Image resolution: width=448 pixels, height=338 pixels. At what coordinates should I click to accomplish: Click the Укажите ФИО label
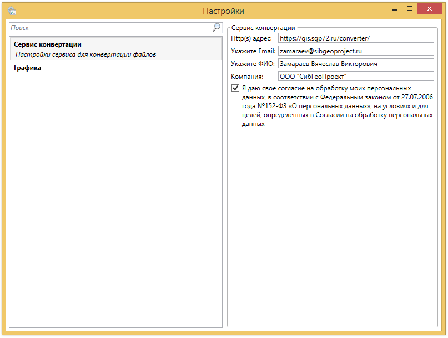coord(253,64)
